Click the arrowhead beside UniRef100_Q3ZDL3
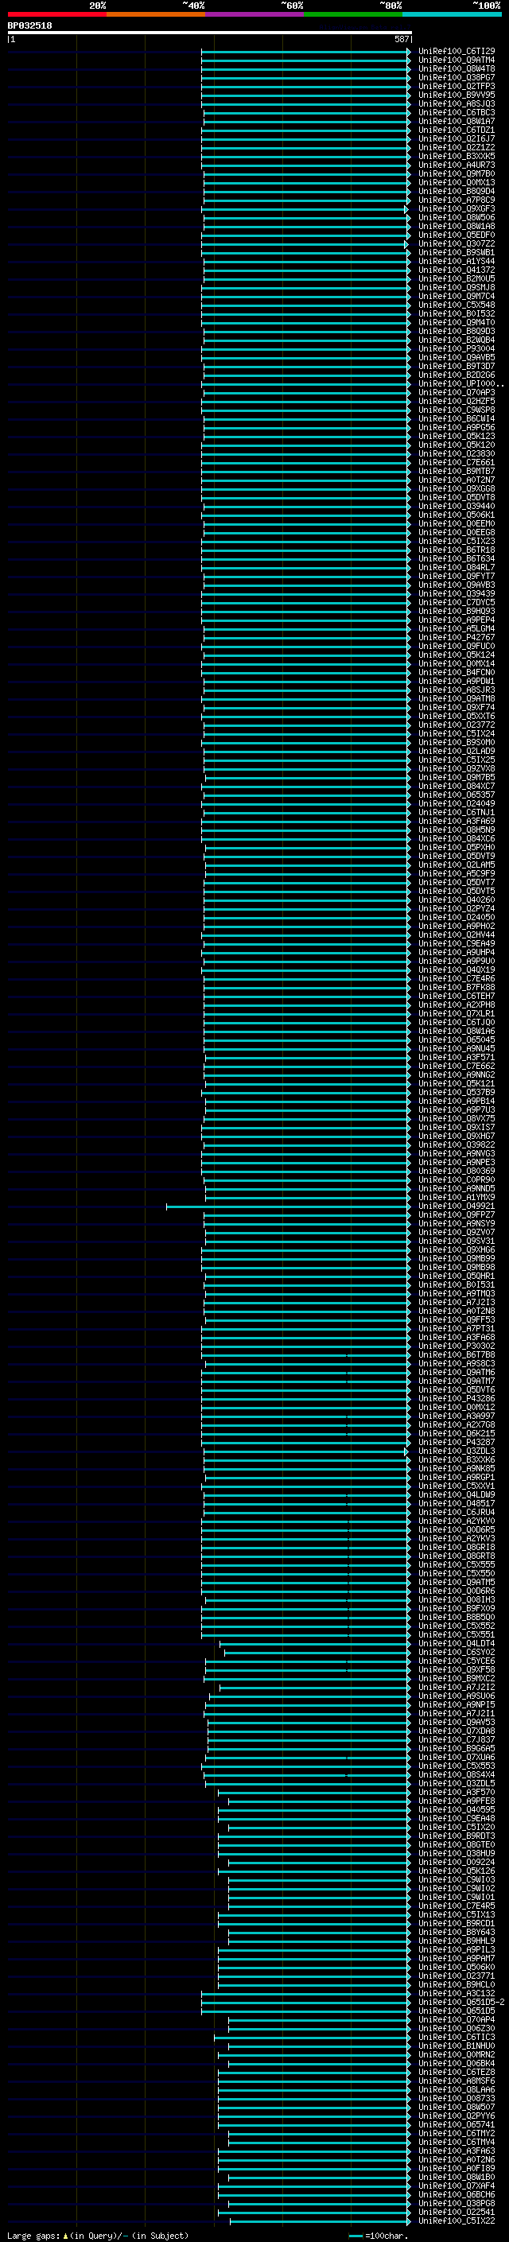 click(x=406, y=1451)
